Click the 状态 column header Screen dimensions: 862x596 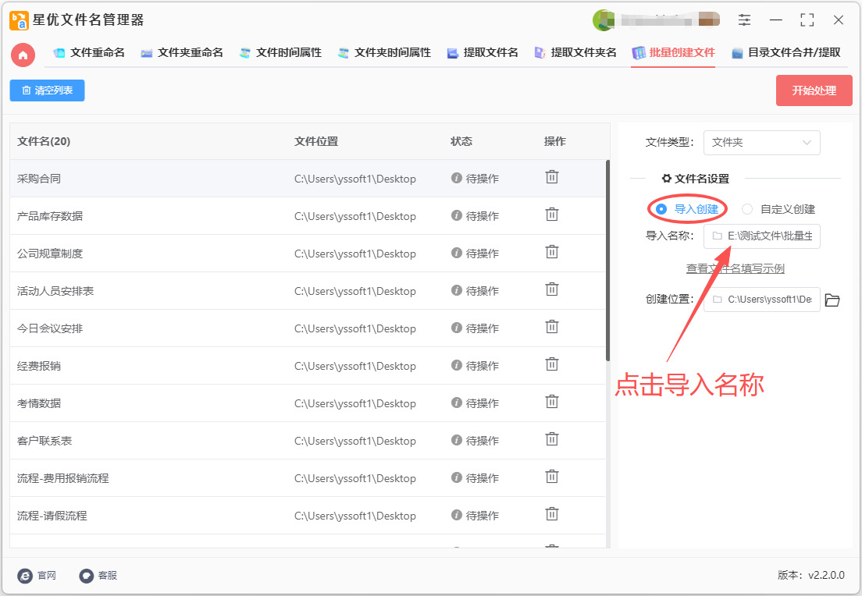pyautogui.click(x=461, y=142)
